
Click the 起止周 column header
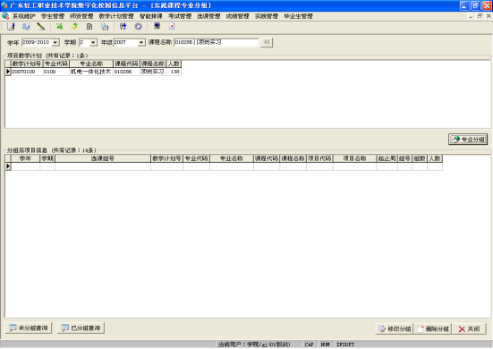coord(387,158)
